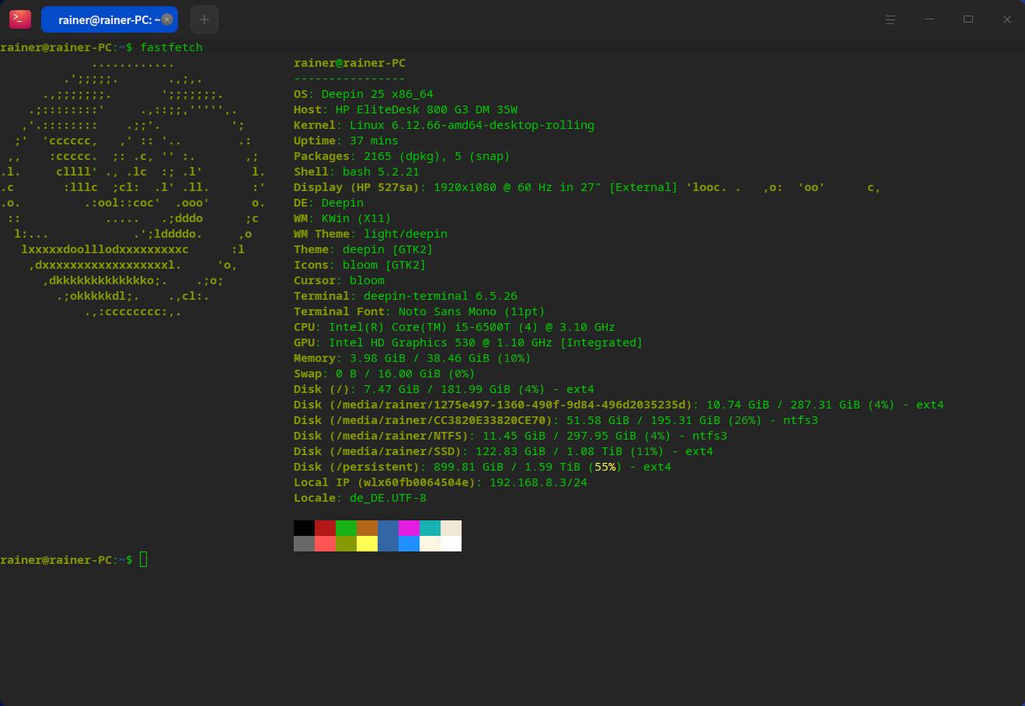Click the 'Disk (/)' usage line
The height and width of the screenshot is (706, 1025).
[x=444, y=389]
